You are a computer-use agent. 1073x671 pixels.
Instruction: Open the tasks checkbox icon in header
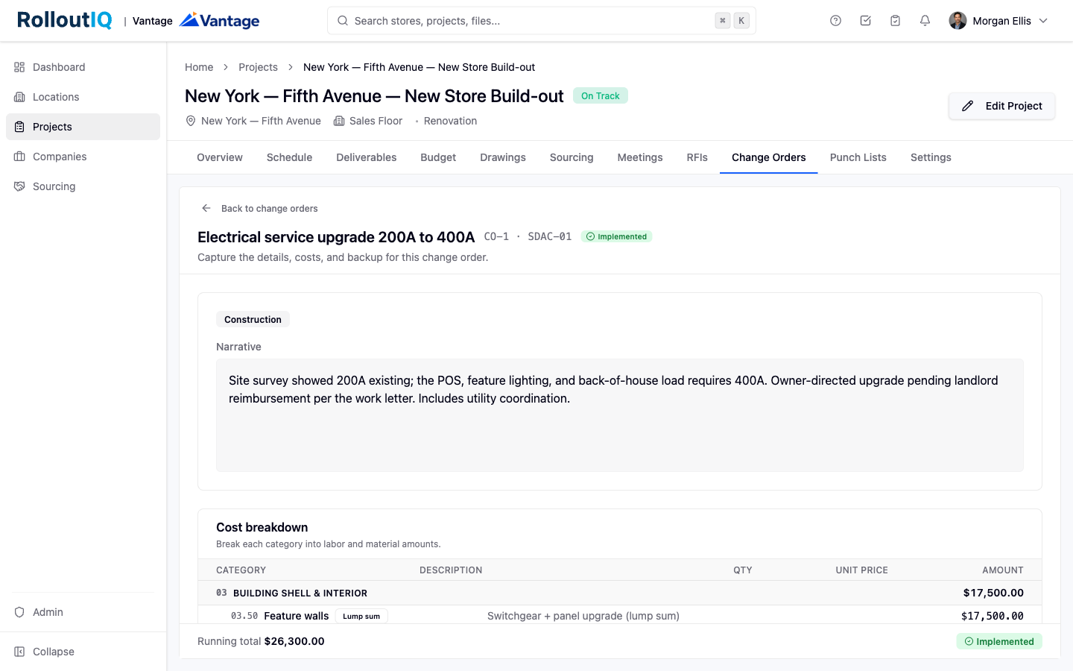click(865, 21)
